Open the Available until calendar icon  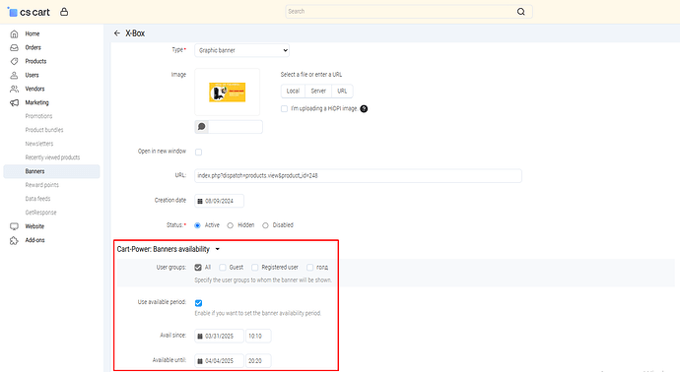click(200, 361)
